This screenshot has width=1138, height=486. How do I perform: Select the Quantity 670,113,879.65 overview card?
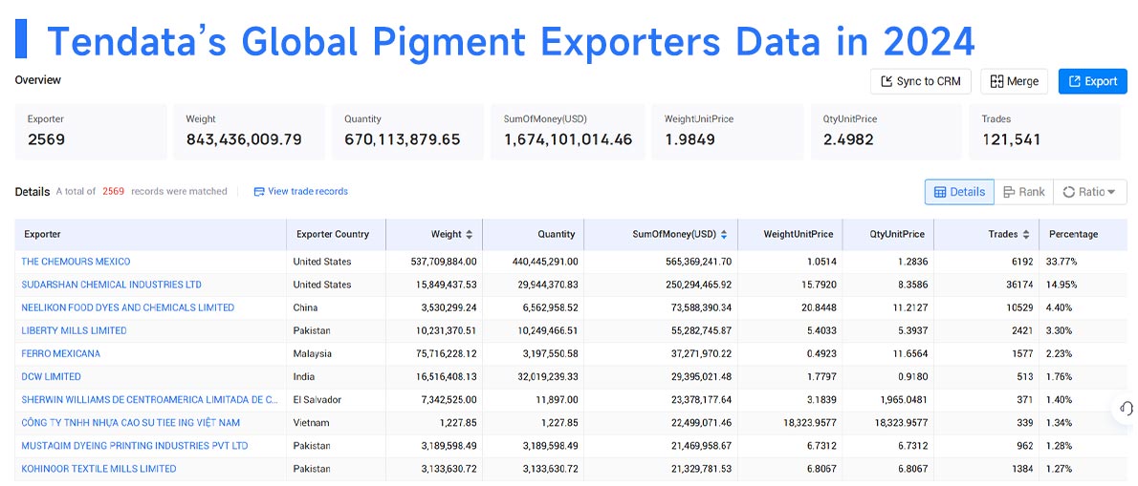(408, 132)
